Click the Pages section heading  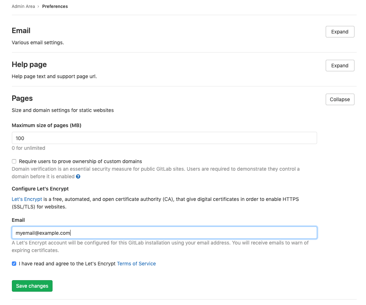22,98
